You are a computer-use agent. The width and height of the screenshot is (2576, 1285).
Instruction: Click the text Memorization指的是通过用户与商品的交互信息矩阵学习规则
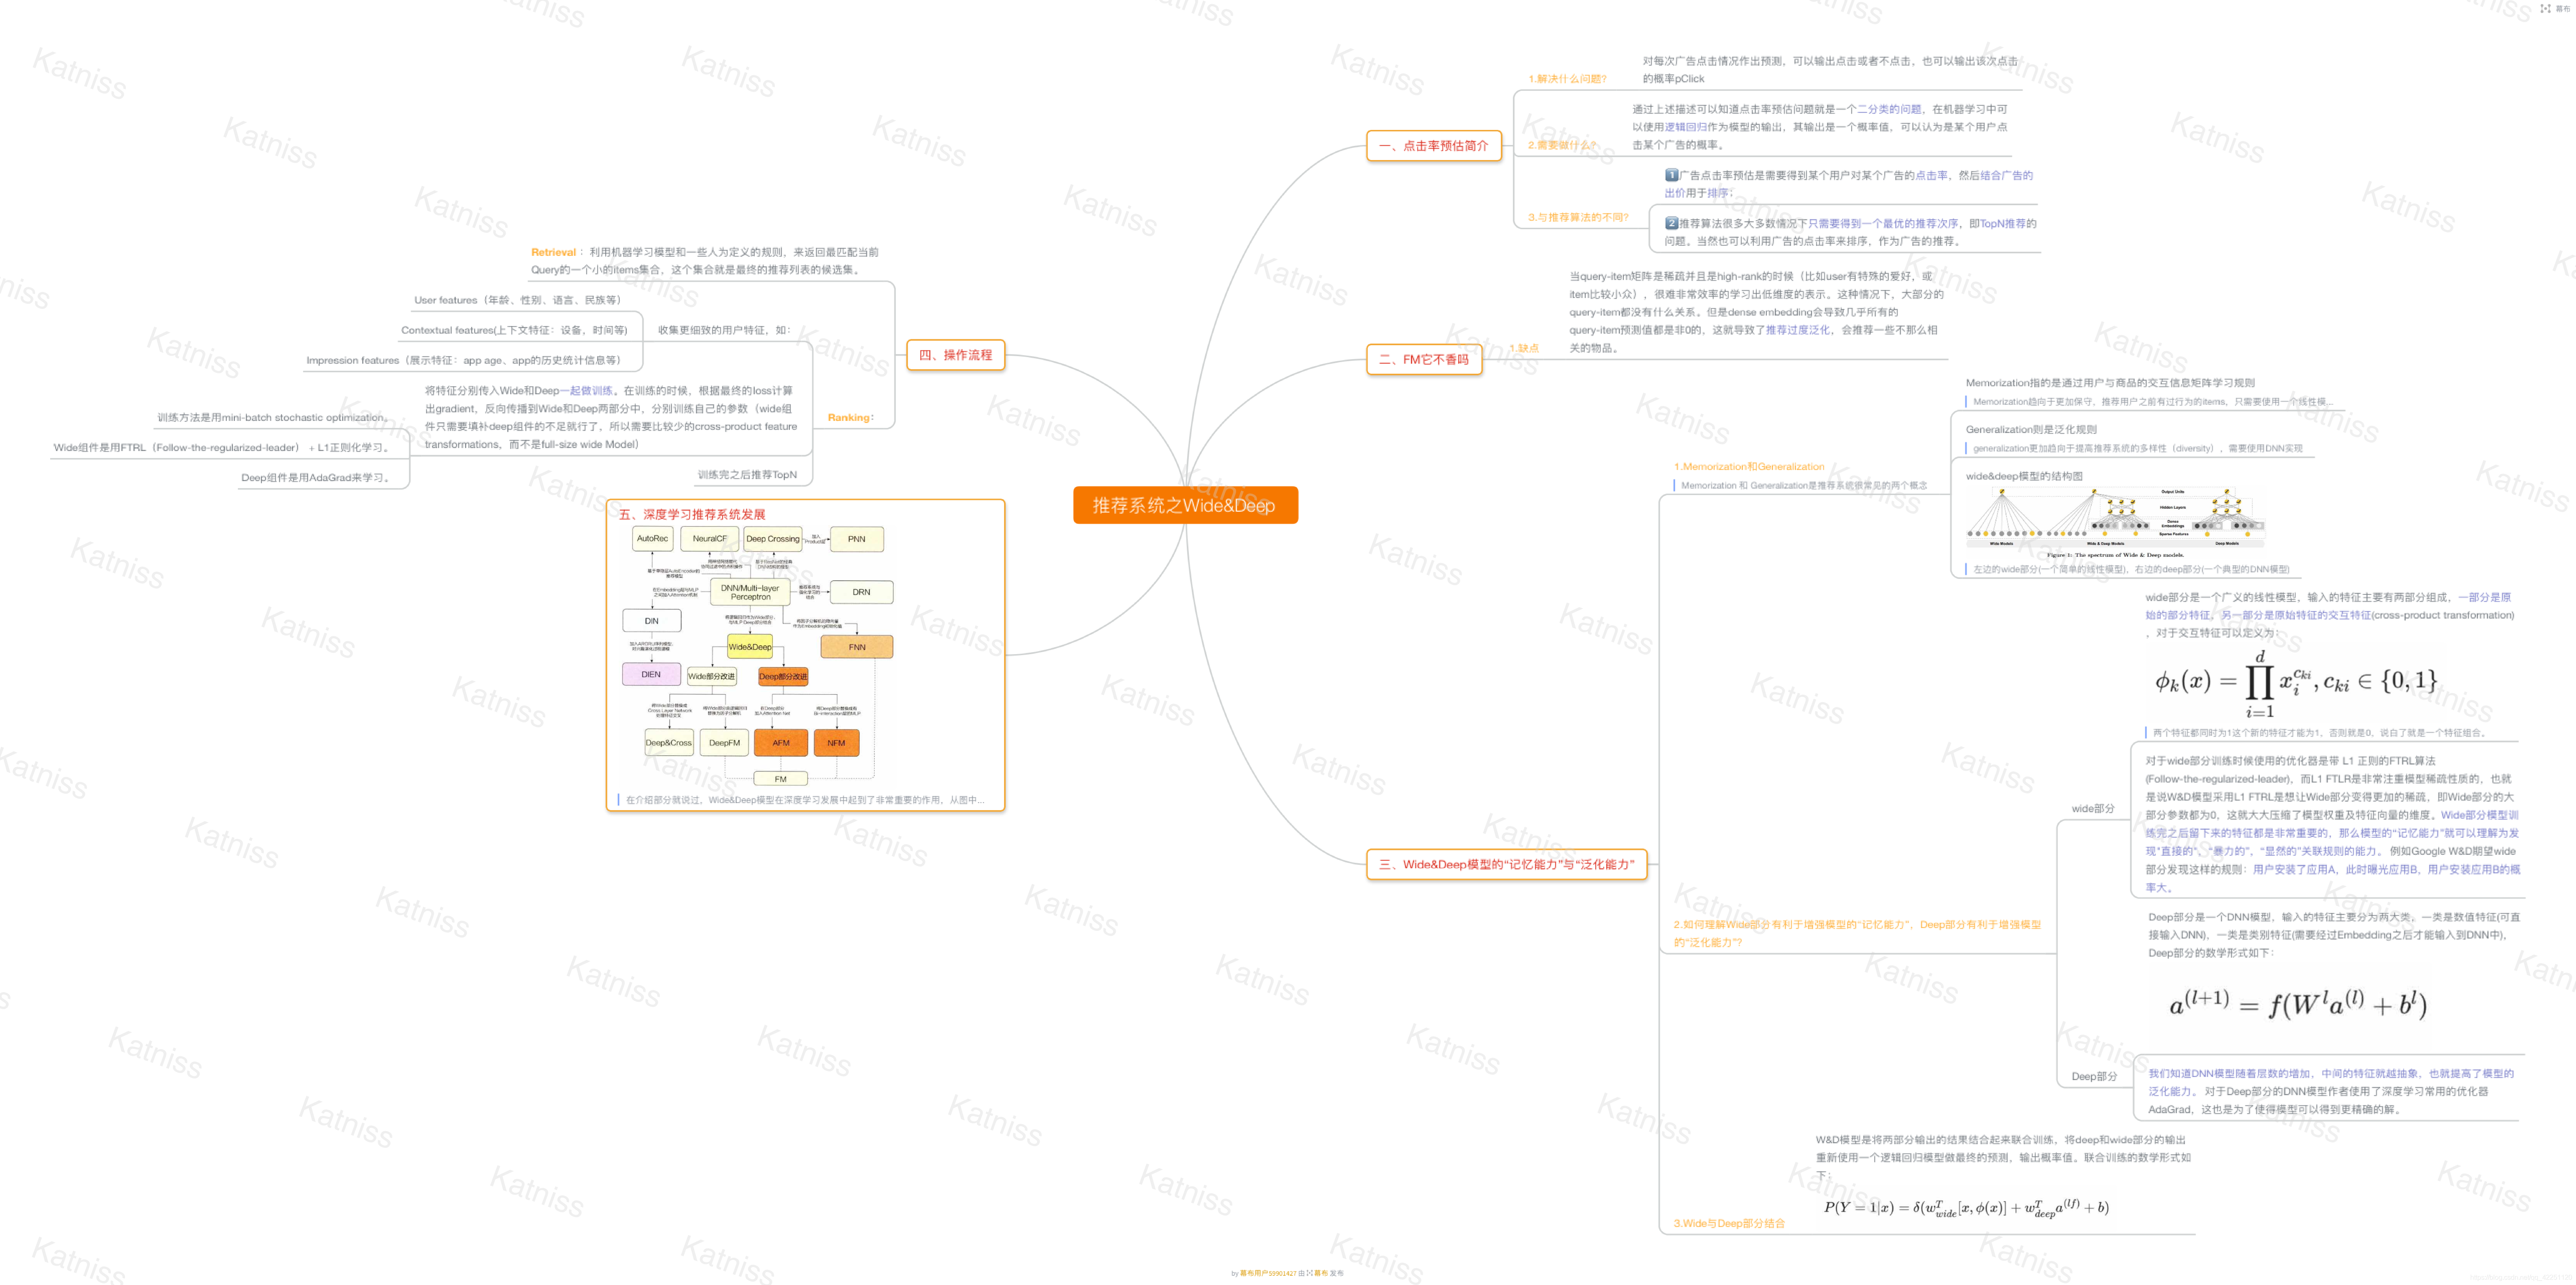tap(2110, 382)
